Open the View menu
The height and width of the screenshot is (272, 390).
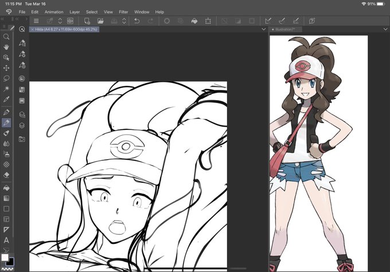coord(108,12)
